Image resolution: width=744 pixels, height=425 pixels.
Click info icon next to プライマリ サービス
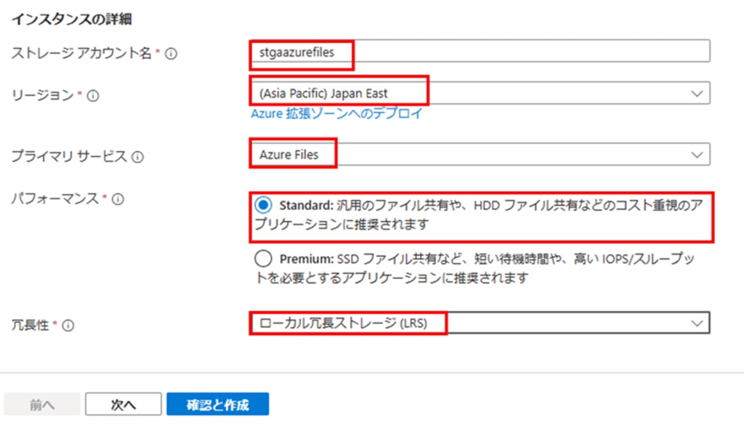coord(137,157)
